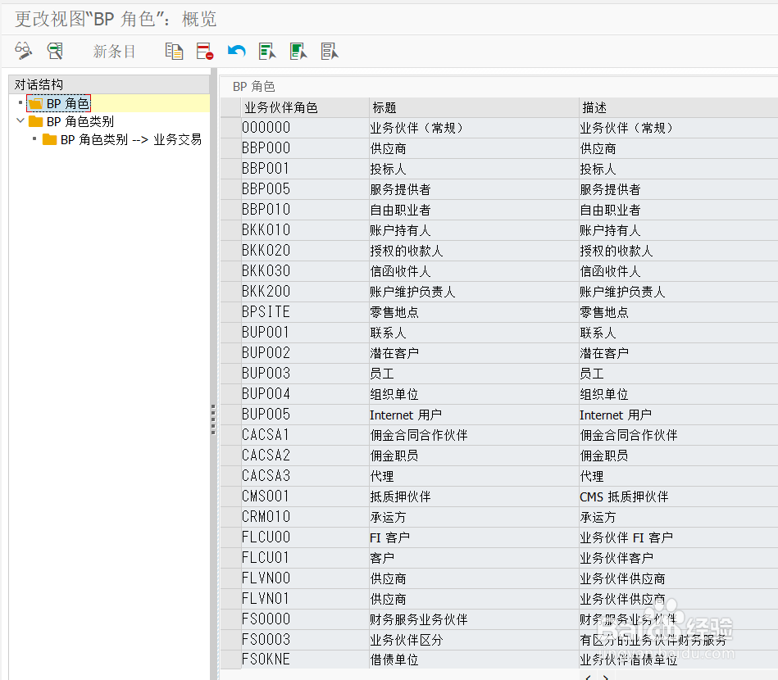Select the BUP003 员工 row selector cell
Viewport: 778px width, 680px height.
[x=229, y=373]
